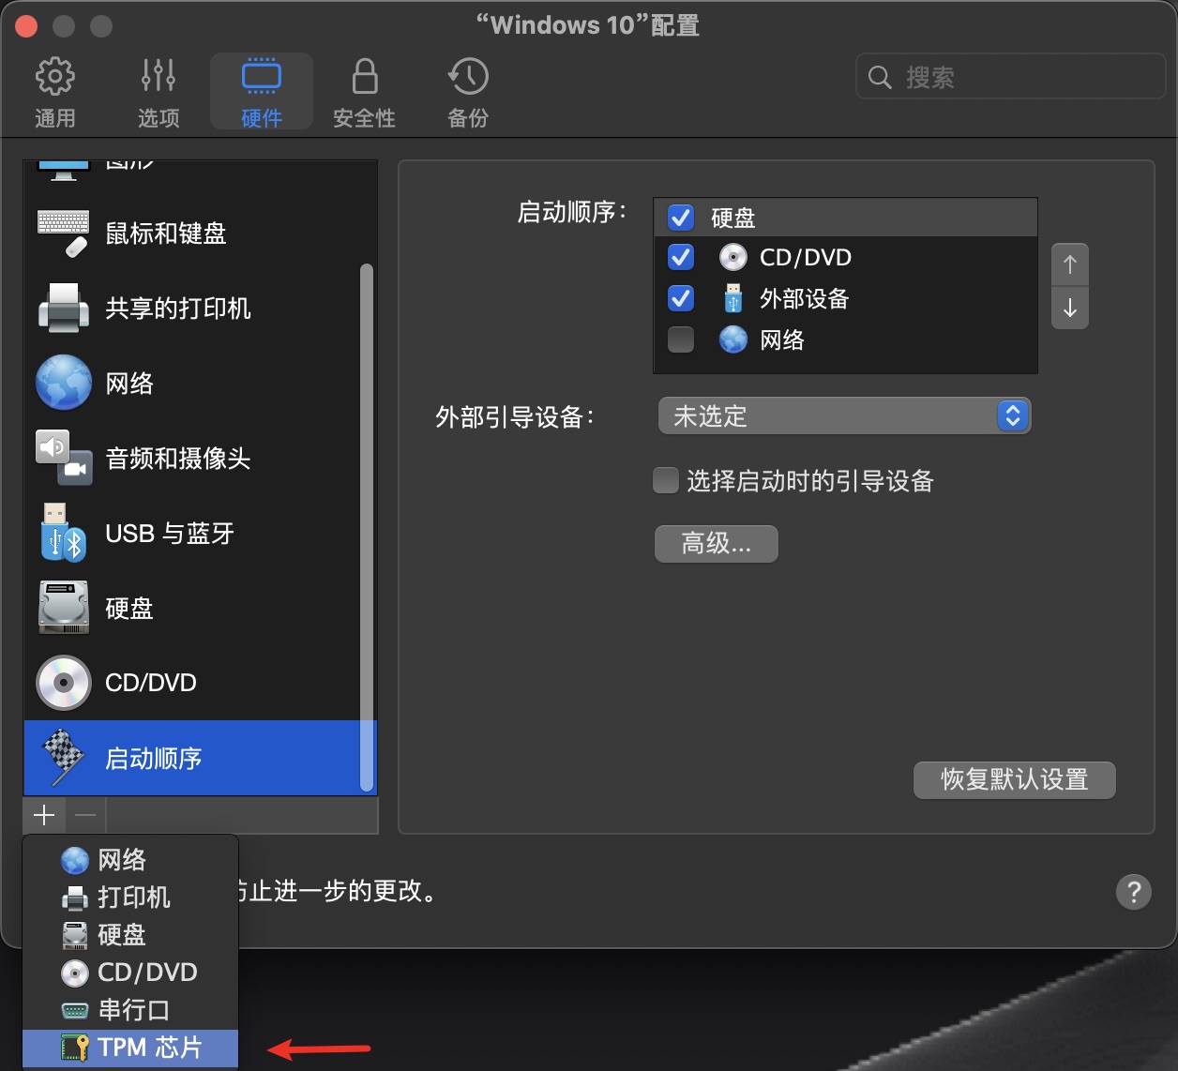This screenshot has width=1178, height=1071.
Task: Click the USB and Bluetooth icon
Action: click(64, 534)
